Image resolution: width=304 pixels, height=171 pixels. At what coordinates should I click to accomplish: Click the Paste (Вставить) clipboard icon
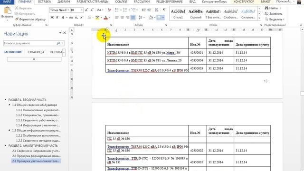(x=8, y=10)
